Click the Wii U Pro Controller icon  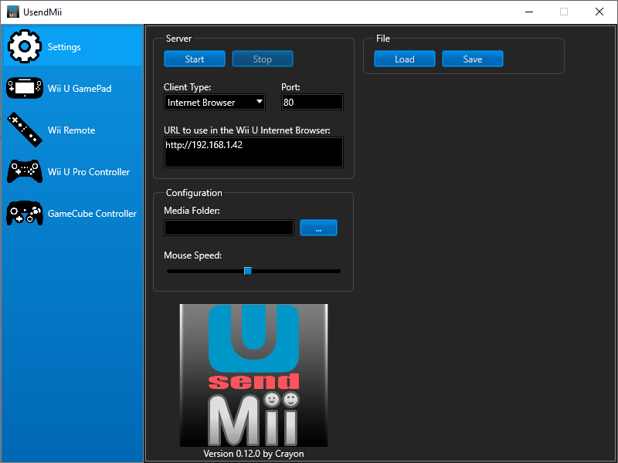click(25, 172)
